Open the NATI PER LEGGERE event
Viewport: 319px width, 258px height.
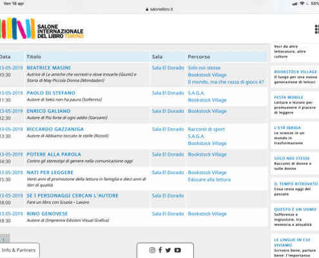(50, 172)
